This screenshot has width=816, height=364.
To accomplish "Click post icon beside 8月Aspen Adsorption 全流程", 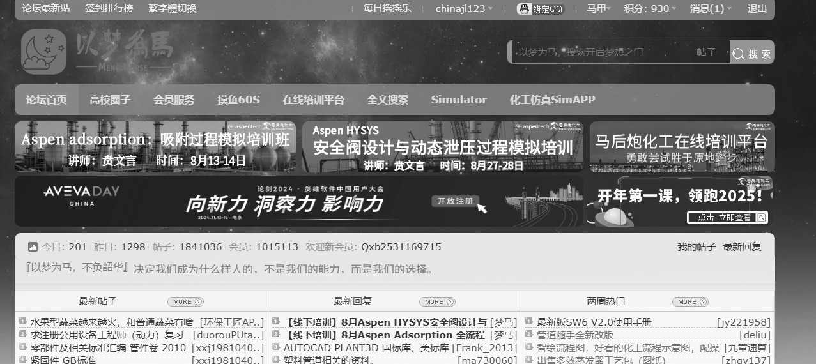I will pyautogui.click(x=276, y=335).
